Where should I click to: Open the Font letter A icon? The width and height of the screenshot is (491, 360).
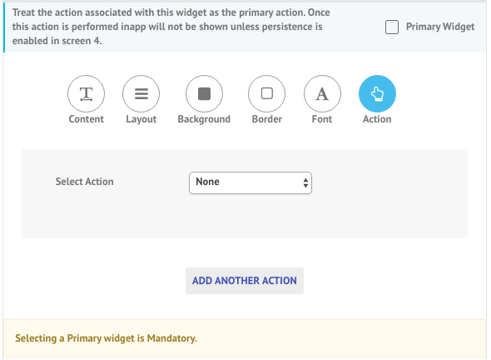[322, 93]
